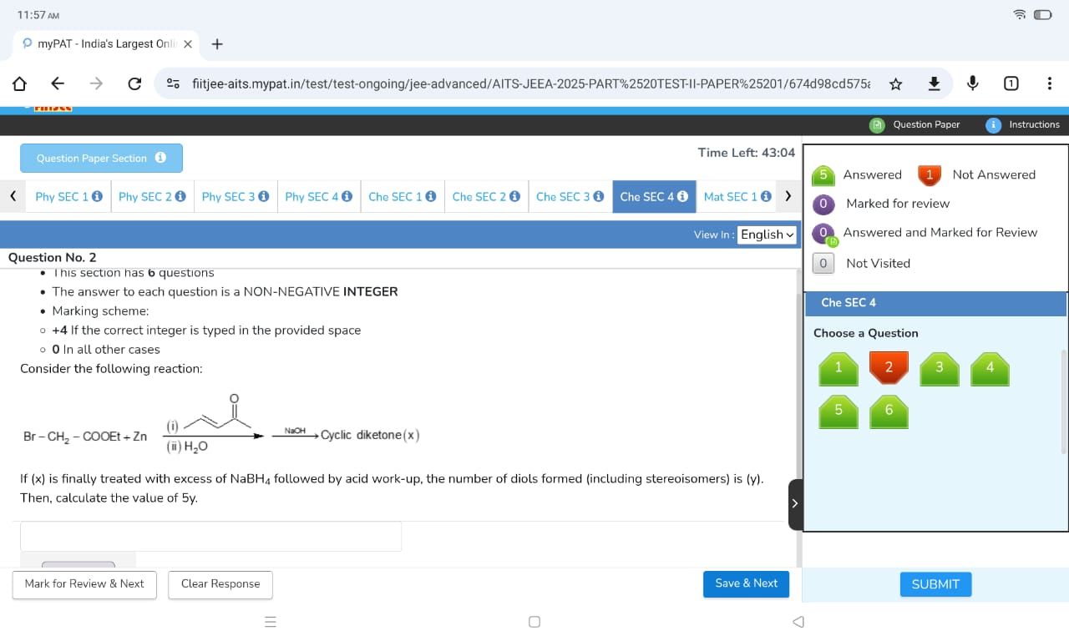1069x641 pixels.
Task: Open the tab switcher showing 1
Action: click(1011, 83)
